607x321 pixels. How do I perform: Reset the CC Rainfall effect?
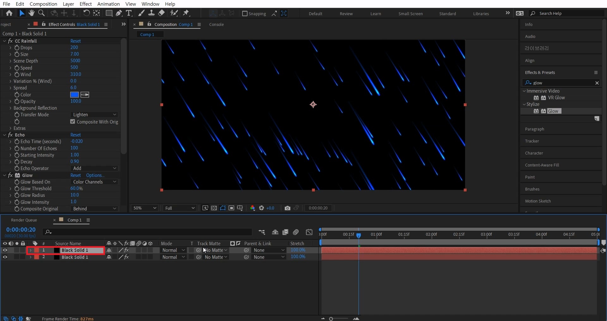click(76, 41)
